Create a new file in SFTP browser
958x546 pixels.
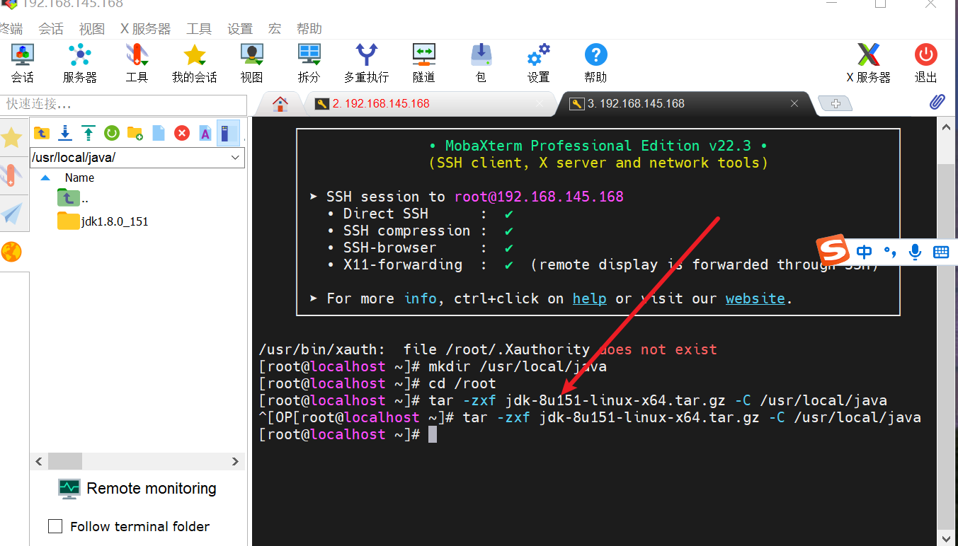(159, 132)
